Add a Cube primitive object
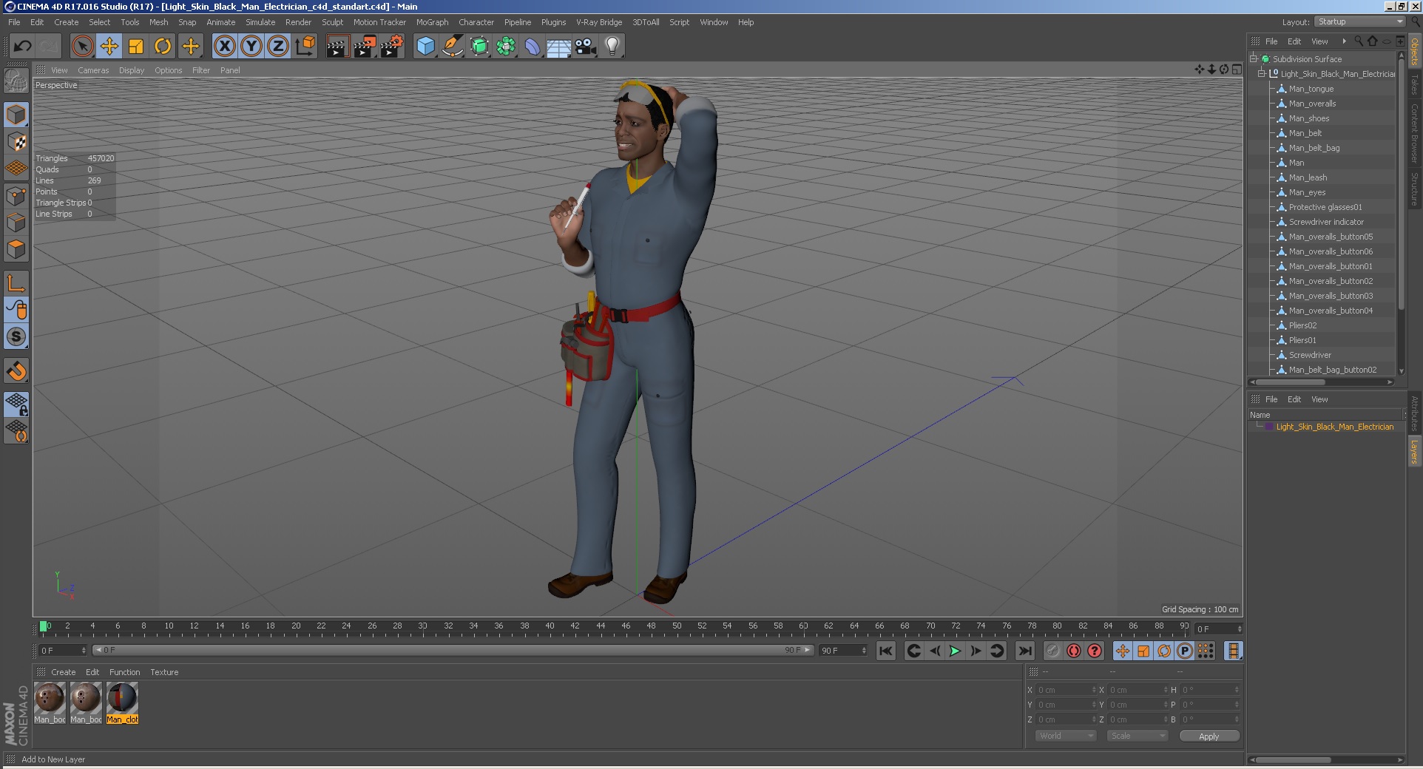The height and width of the screenshot is (769, 1423). click(425, 47)
